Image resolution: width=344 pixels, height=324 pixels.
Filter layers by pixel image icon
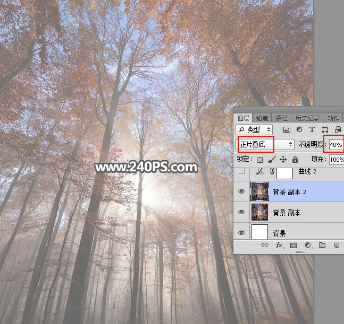click(x=287, y=130)
